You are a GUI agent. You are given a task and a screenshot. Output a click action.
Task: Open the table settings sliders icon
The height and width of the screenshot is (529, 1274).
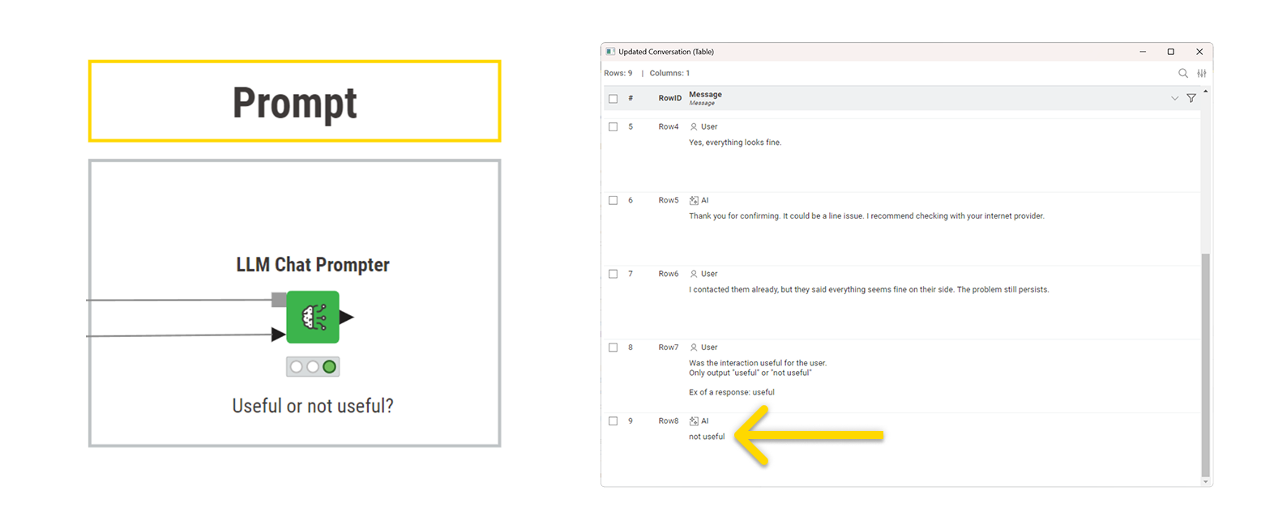[x=1202, y=73]
